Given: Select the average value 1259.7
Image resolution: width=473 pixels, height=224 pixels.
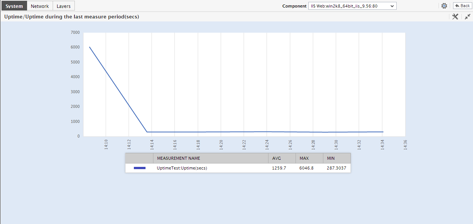Looking at the screenshot, I should (x=279, y=168).
